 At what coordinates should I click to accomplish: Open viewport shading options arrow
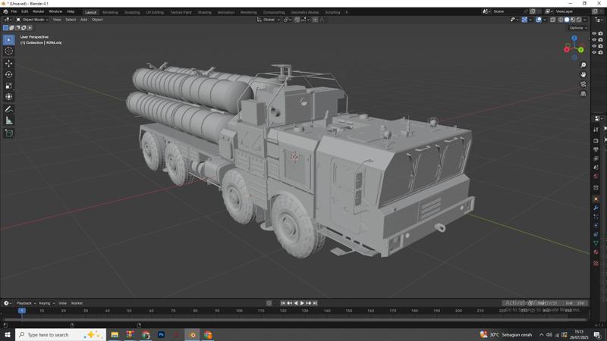584,20
